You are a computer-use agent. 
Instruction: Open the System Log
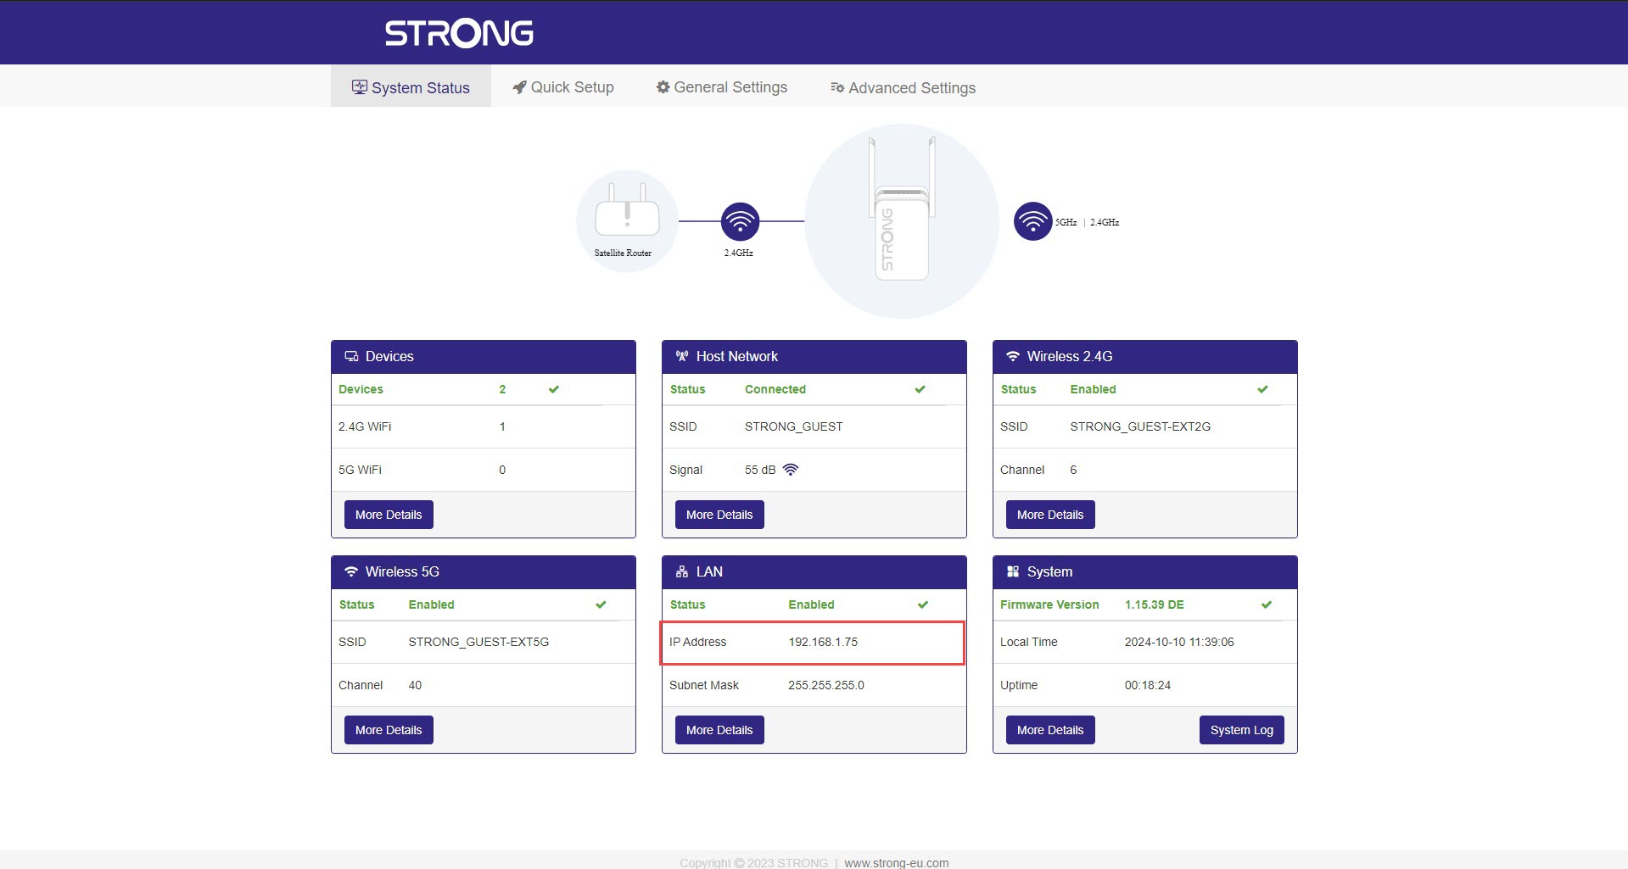(x=1242, y=730)
